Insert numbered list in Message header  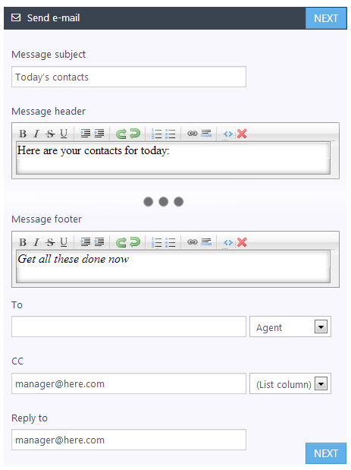tap(156, 134)
